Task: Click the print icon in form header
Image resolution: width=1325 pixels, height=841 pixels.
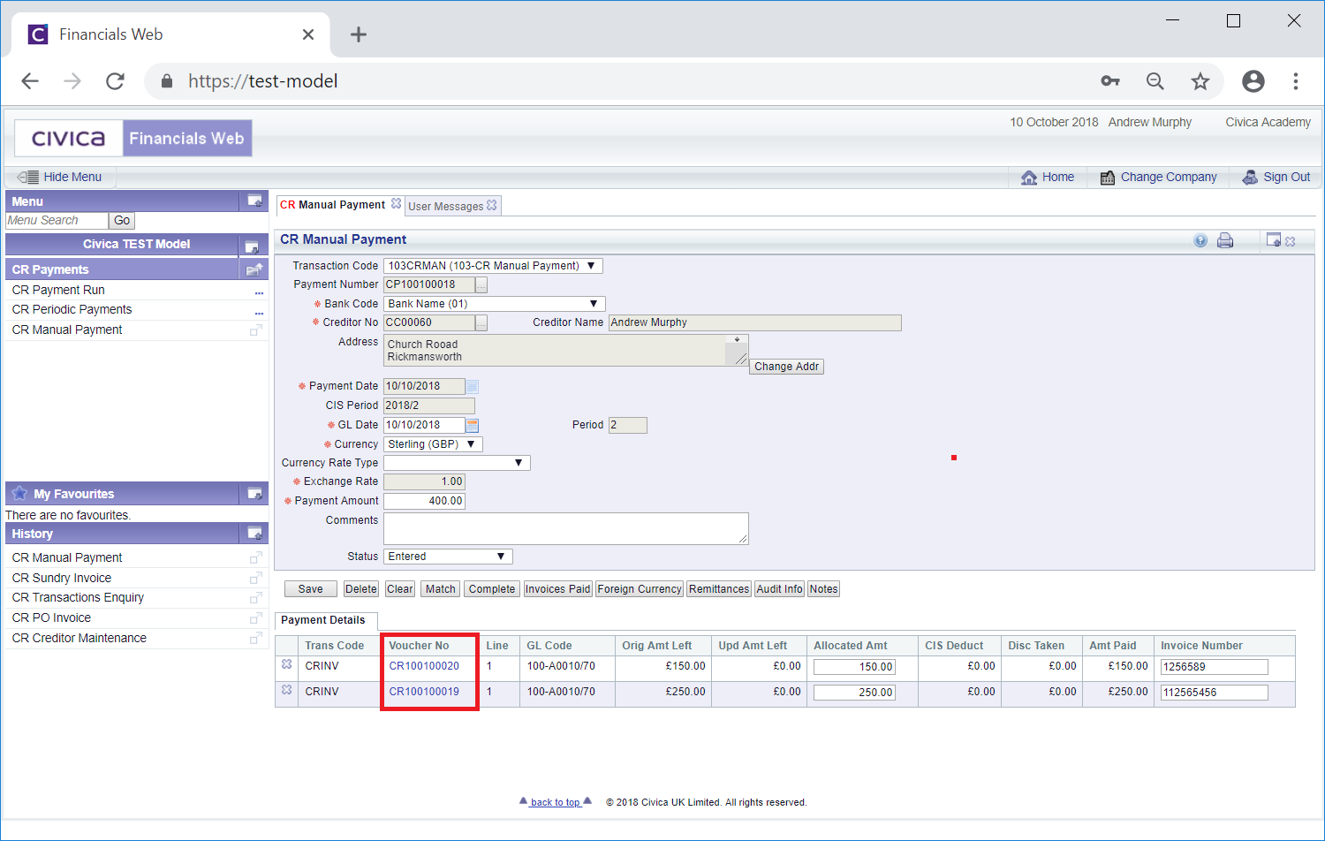Action: 1225,240
